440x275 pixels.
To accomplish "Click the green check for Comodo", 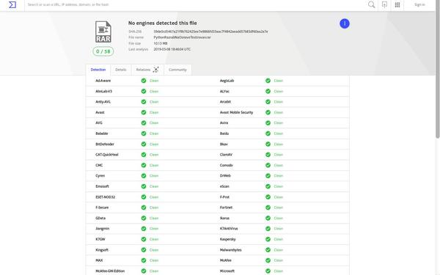I will (x=268, y=165).
